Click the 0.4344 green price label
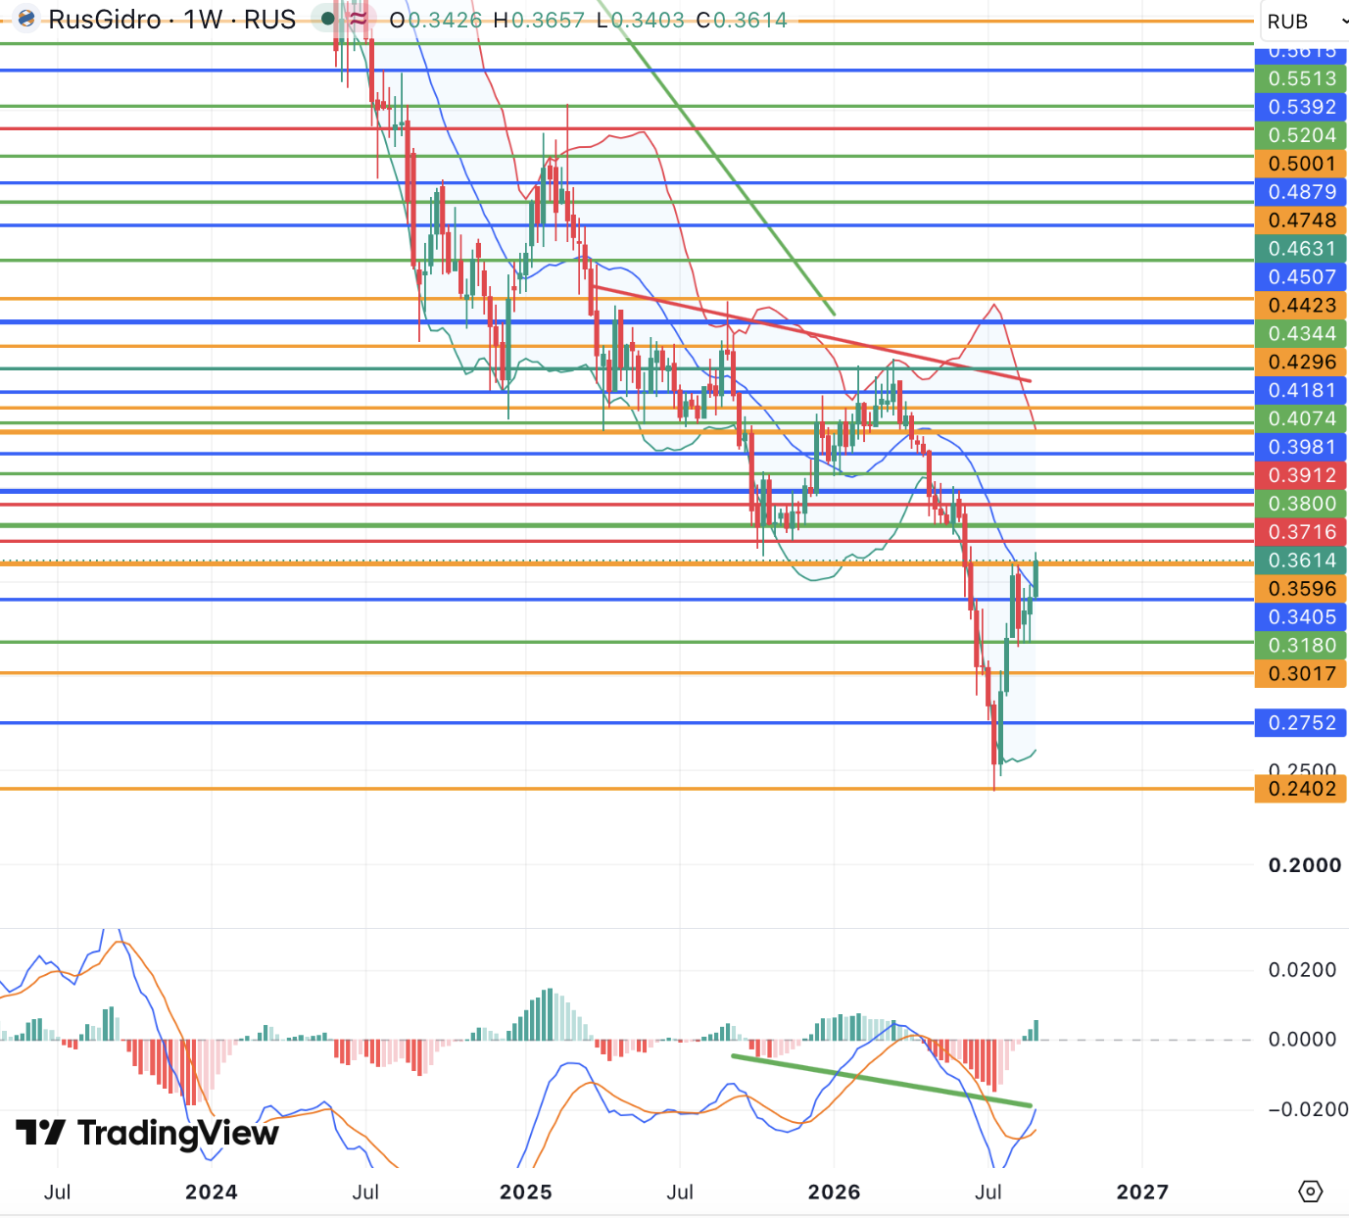This screenshot has width=1349, height=1218. (x=1302, y=334)
